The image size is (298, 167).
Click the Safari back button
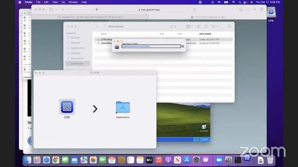click(62, 9)
